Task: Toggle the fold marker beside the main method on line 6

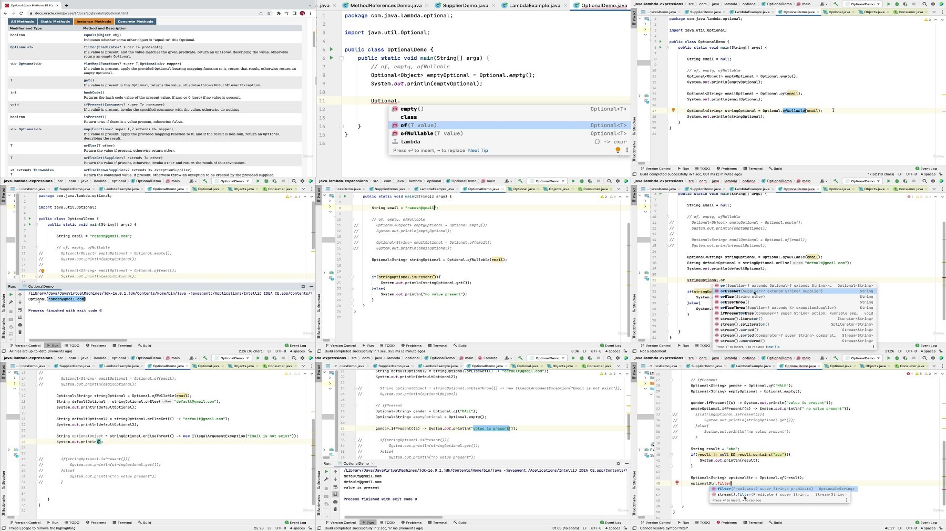Action: (x=341, y=58)
